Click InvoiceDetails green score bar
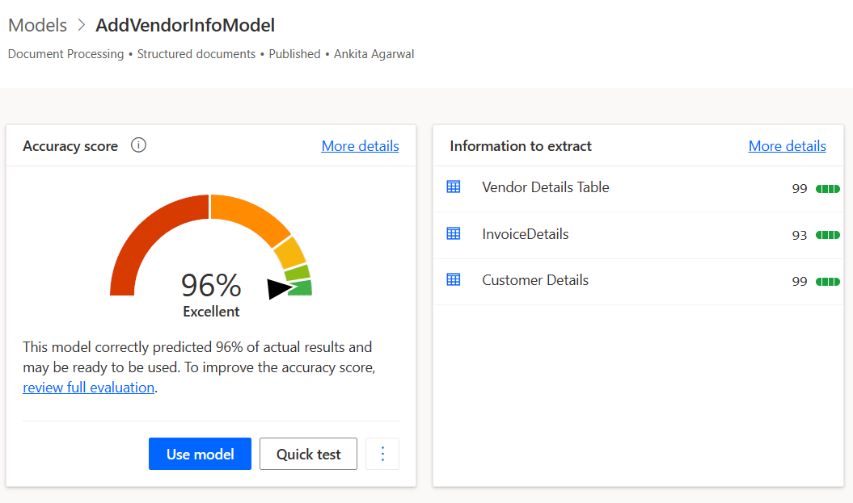Viewport: 853px width, 503px height. point(827,235)
